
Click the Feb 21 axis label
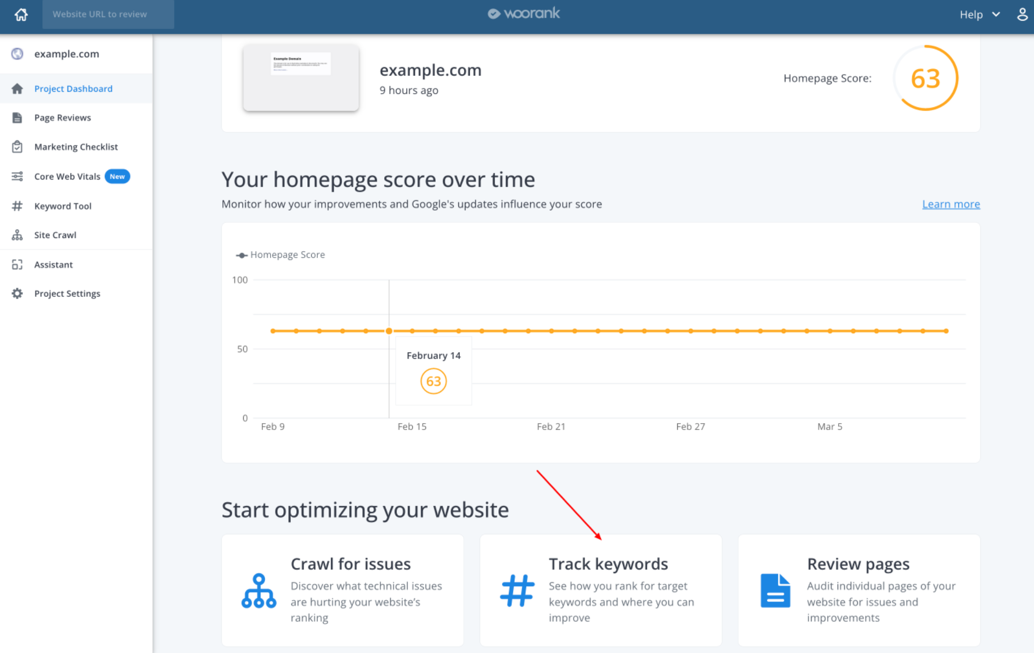551,426
